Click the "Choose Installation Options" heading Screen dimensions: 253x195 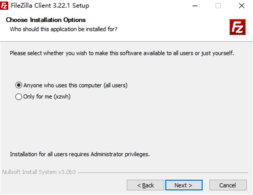[46, 20]
